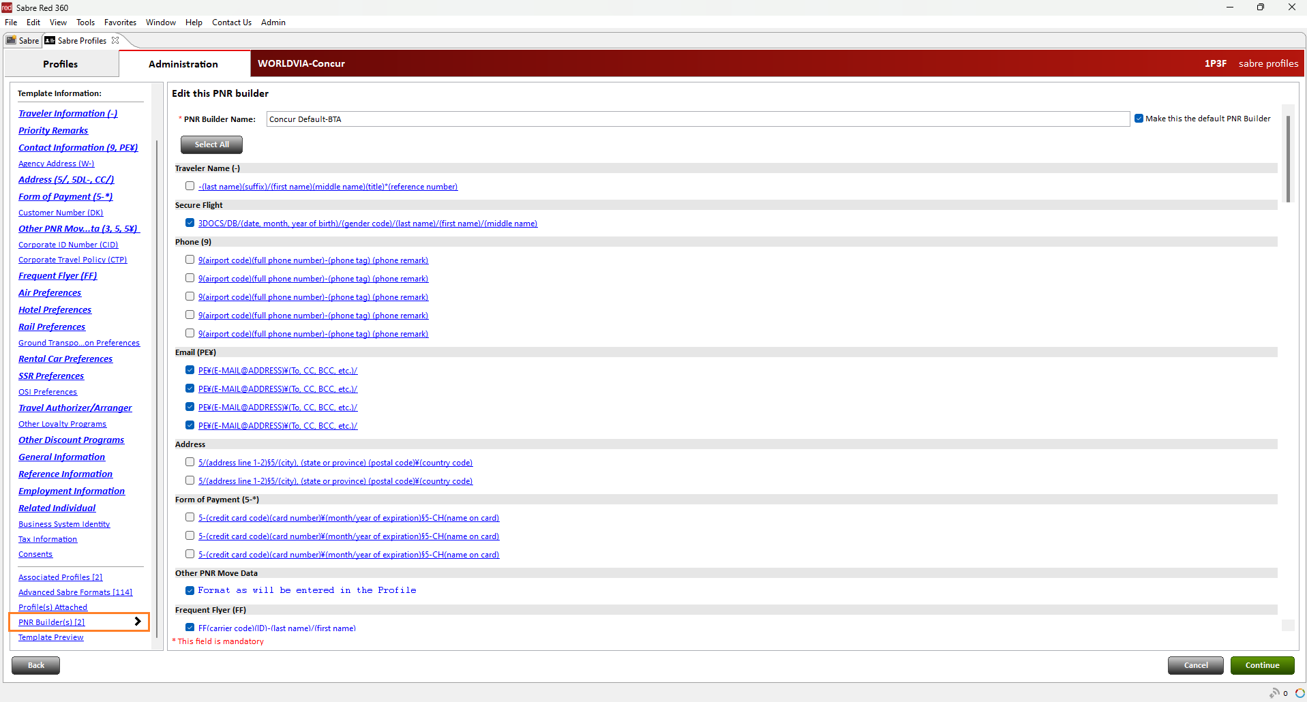Image resolution: width=1307 pixels, height=702 pixels.
Task: Uncheck the first Email PE¥ checkbox
Action: [x=190, y=370]
